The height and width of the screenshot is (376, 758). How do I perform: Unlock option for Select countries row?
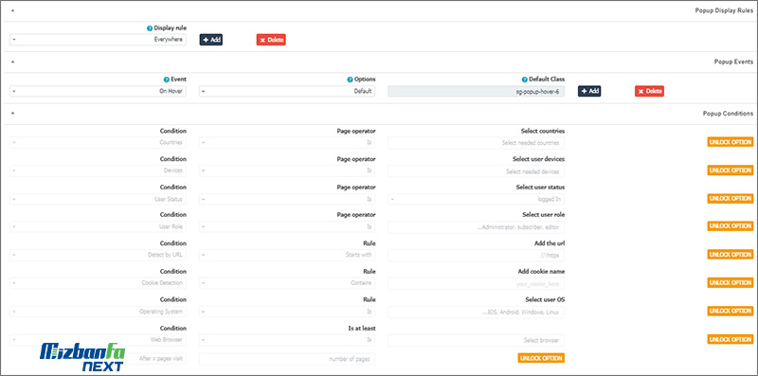click(730, 142)
